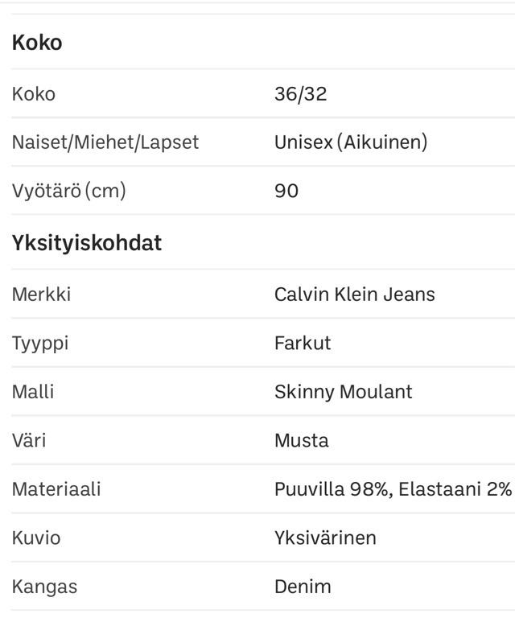Select the Puuvilla 98%, Elastaani 2% text
The width and height of the screenshot is (515, 618).
393,488
